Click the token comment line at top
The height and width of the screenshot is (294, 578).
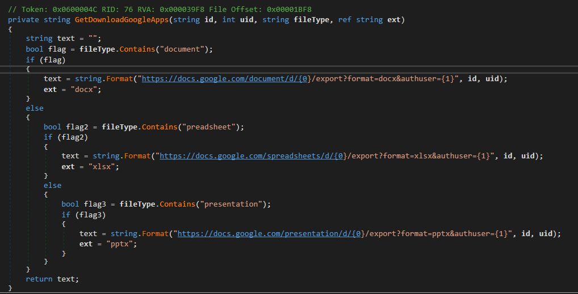pos(160,10)
